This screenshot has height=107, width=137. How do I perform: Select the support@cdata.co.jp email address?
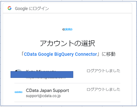(x=43, y=96)
